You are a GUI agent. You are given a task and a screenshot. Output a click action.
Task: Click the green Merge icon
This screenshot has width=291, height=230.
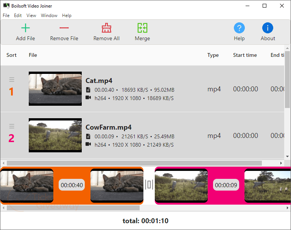(x=142, y=28)
